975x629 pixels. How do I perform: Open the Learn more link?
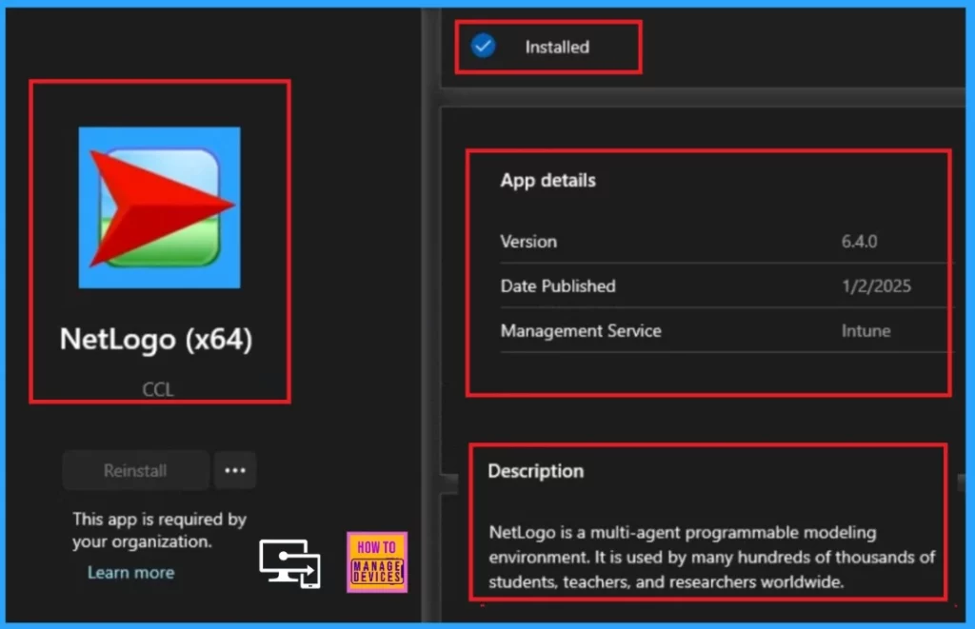[x=130, y=573]
